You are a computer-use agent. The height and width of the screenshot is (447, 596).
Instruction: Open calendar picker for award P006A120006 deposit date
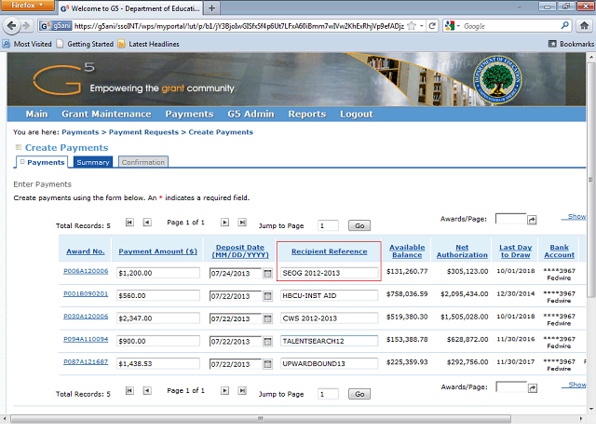[268, 273]
